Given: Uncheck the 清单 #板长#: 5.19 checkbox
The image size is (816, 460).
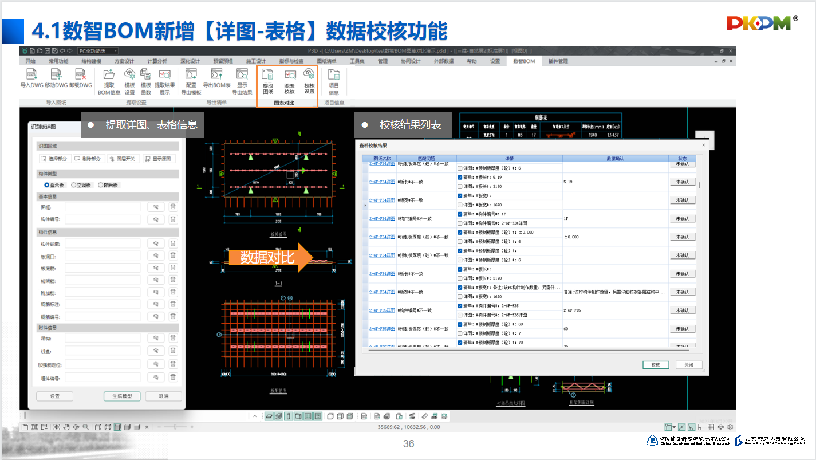Looking at the screenshot, I should click(460, 178).
